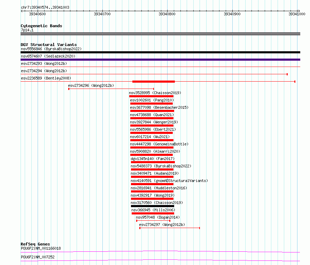310x265 pixels.
Task: Open variant nsv4392917 (Wong2019)
Action: tap(153, 195)
